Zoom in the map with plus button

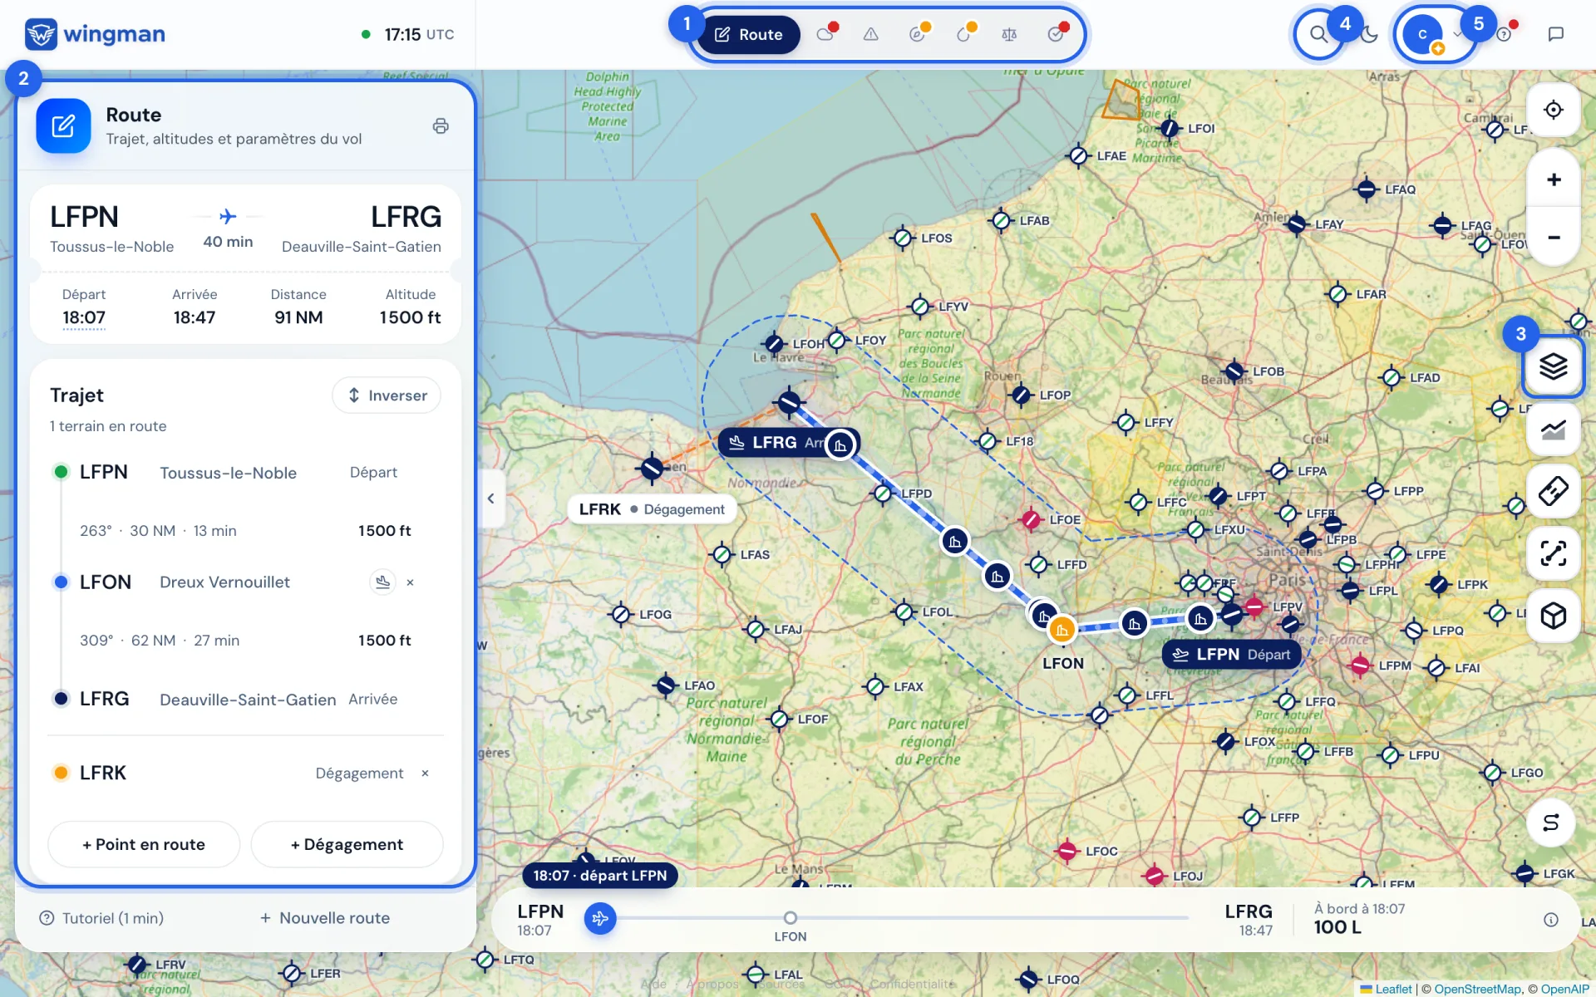click(x=1553, y=179)
